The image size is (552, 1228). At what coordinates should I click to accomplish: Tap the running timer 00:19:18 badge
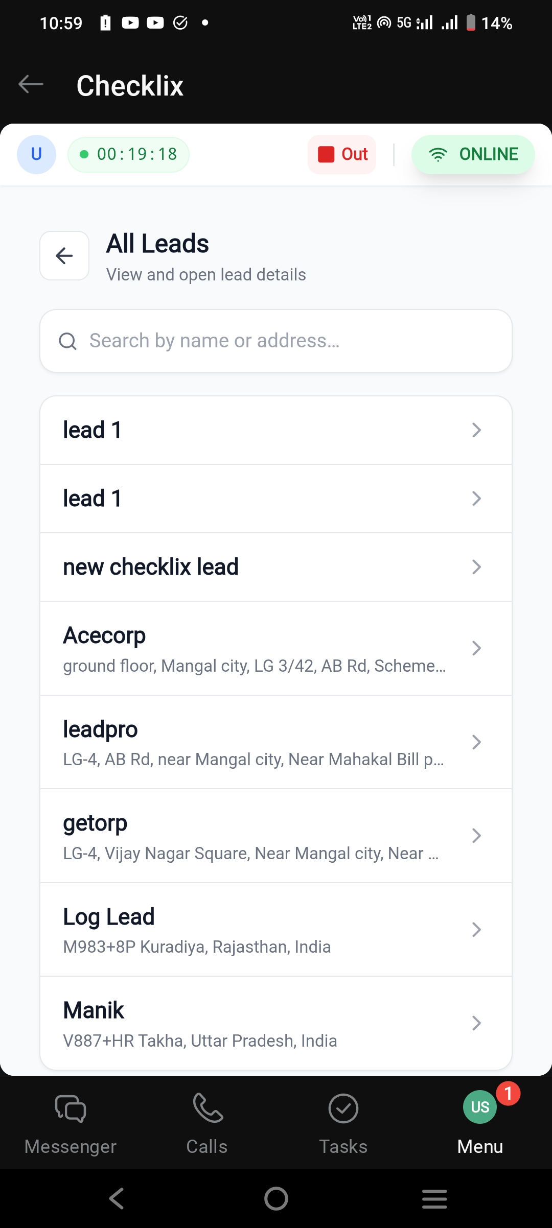[128, 154]
